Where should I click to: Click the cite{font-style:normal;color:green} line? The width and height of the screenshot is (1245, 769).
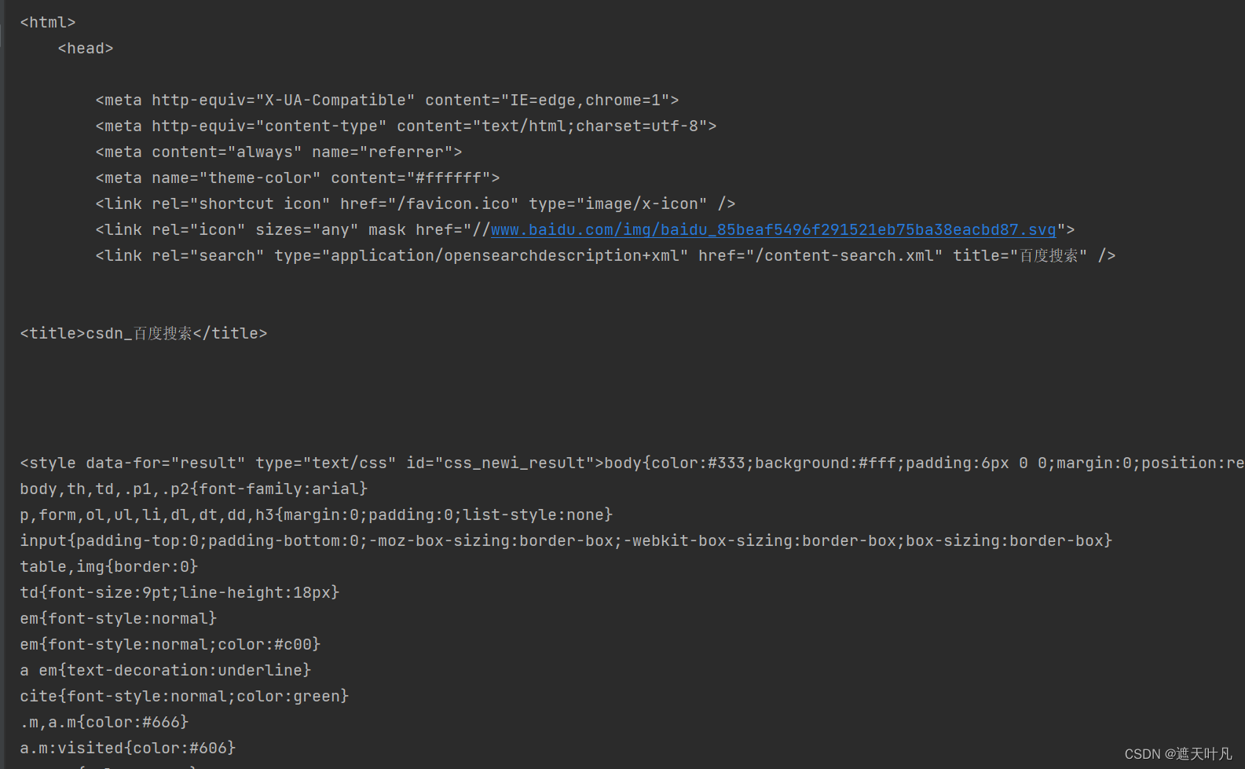click(x=185, y=696)
